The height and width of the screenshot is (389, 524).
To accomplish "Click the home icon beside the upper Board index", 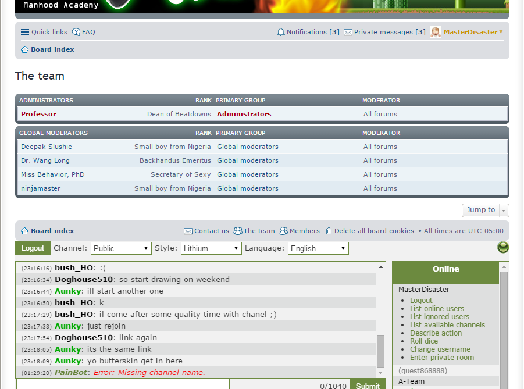I will (25, 49).
